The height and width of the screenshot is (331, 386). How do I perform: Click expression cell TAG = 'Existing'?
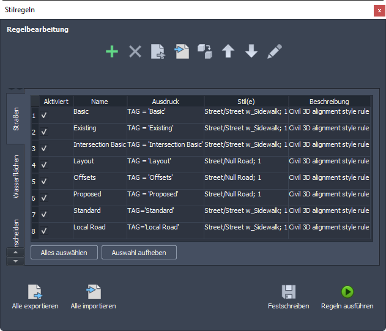coord(165,132)
